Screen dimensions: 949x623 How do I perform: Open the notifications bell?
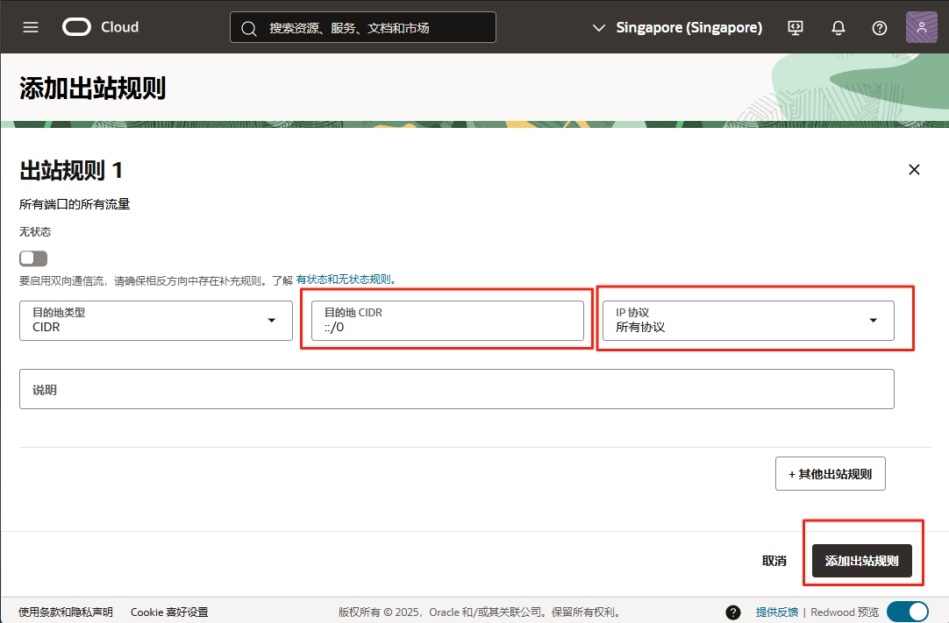coord(838,28)
